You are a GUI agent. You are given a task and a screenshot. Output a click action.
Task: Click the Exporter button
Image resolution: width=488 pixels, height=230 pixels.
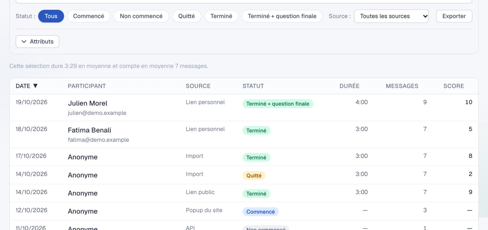click(454, 16)
